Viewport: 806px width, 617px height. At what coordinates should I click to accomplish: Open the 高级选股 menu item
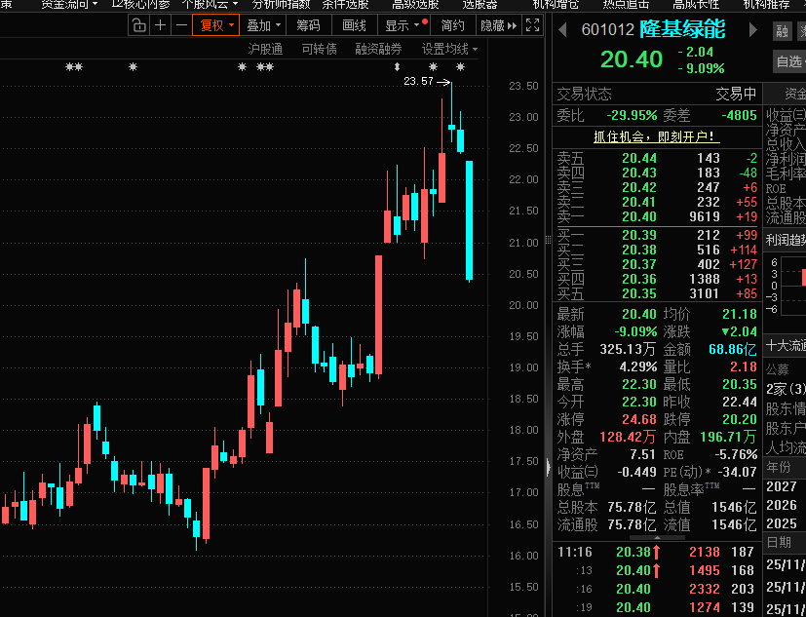point(415,4)
